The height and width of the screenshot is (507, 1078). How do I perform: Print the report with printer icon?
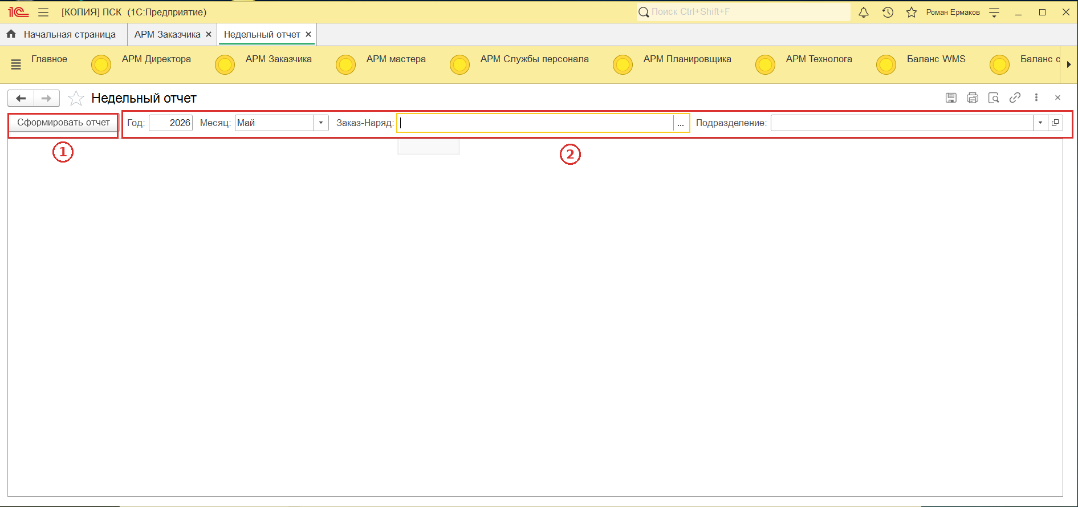973,98
